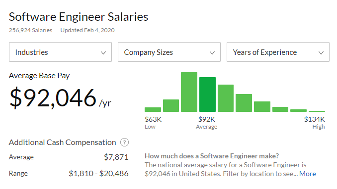Screen dimensions: 337x189
Task: Click the Company Sizes chevron arrow
Action: coord(212,52)
